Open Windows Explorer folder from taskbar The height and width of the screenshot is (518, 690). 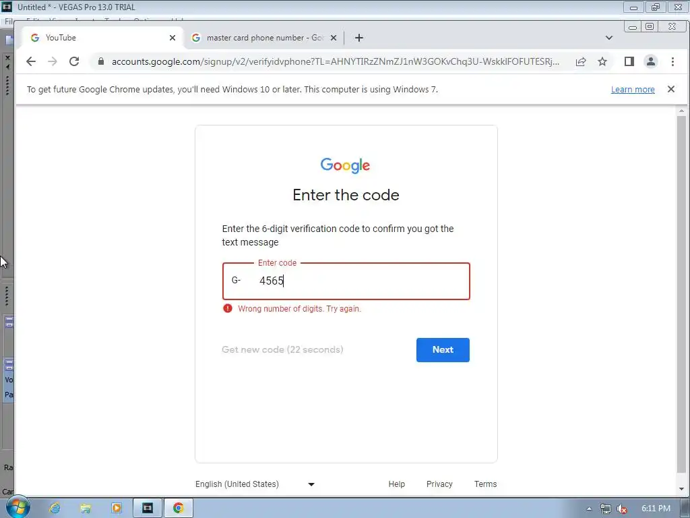(86, 509)
